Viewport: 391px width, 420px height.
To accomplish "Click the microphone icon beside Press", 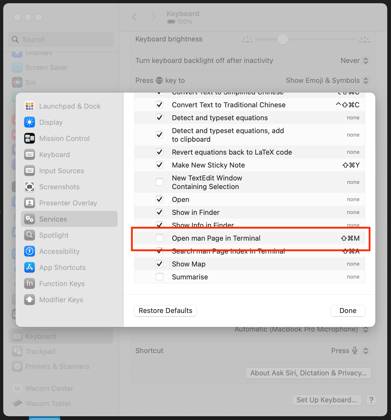I will tap(355, 350).
